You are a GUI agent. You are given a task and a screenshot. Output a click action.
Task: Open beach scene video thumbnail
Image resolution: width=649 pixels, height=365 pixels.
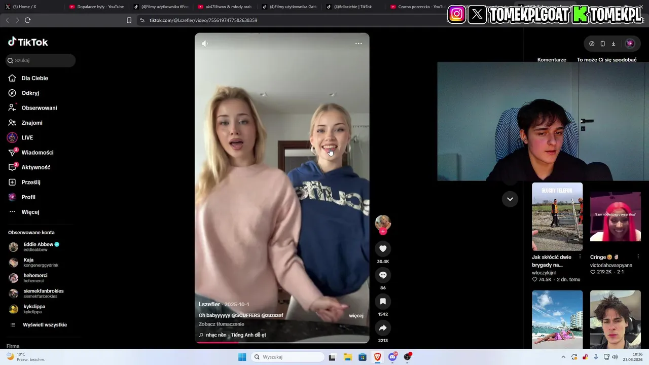point(557,319)
